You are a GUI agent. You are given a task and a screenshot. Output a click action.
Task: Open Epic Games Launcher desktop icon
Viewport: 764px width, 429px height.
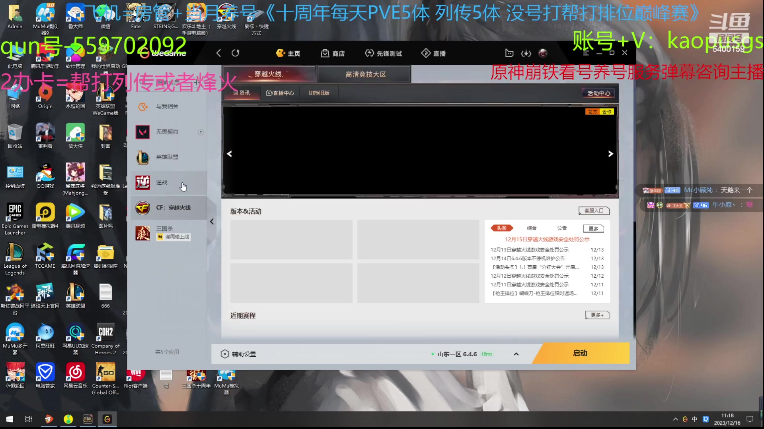15,218
